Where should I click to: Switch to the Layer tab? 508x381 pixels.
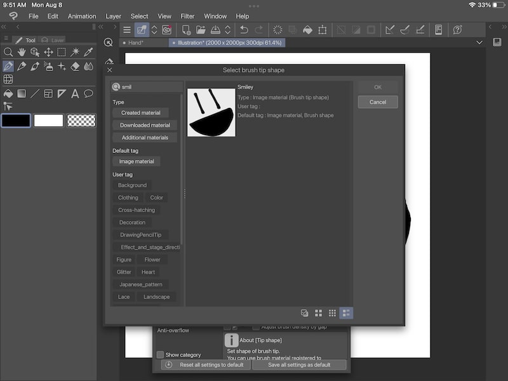(57, 39)
